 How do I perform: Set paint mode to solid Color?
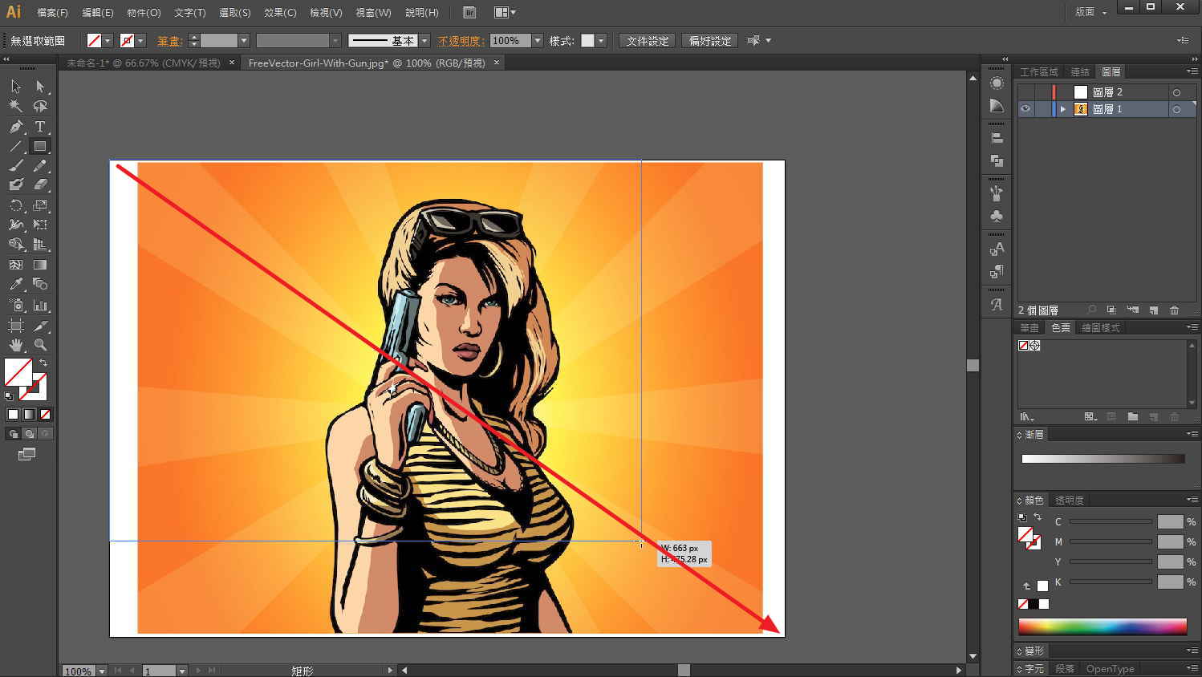coord(13,415)
